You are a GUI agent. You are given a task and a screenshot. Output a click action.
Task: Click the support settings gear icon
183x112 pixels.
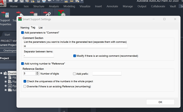tap(47, 14)
